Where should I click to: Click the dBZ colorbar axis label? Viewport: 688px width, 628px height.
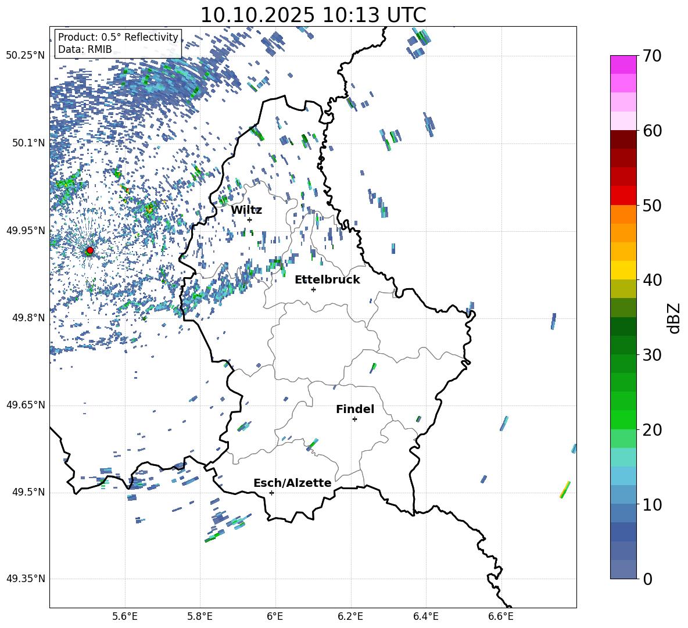(x=675, y=318)
